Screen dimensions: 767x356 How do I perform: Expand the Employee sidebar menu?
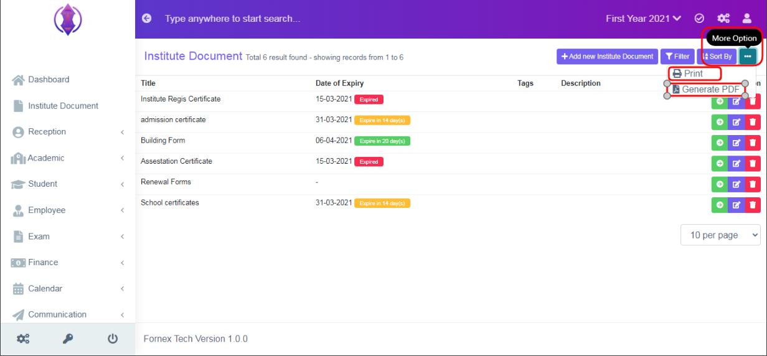67,210
